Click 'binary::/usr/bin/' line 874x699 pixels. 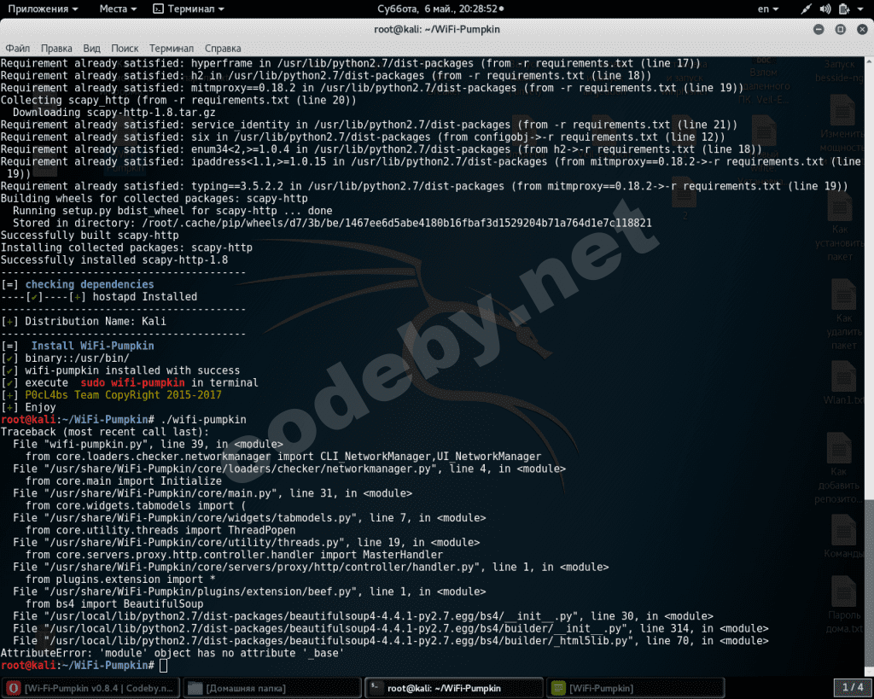tap(77, 358)
